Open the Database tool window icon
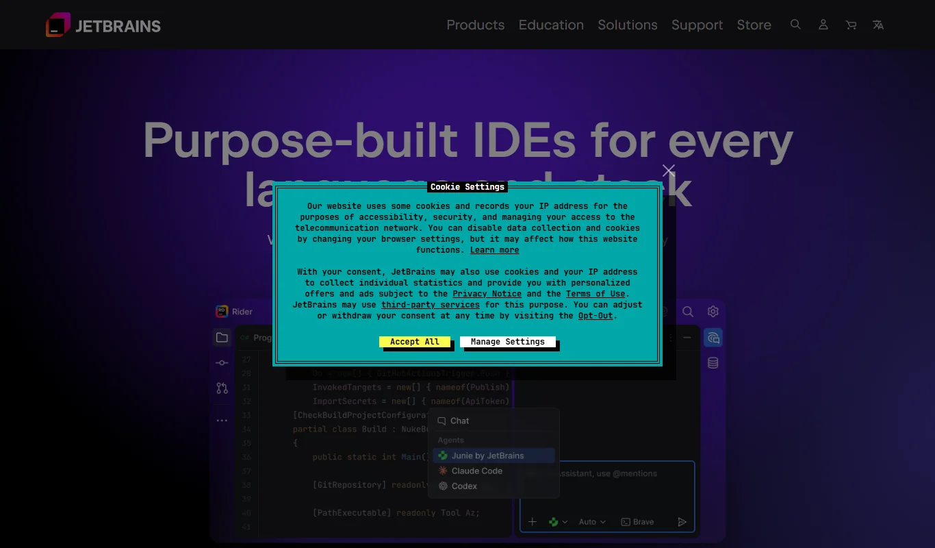Viewport: 935px width, 548px height. [x=713, y=363]
